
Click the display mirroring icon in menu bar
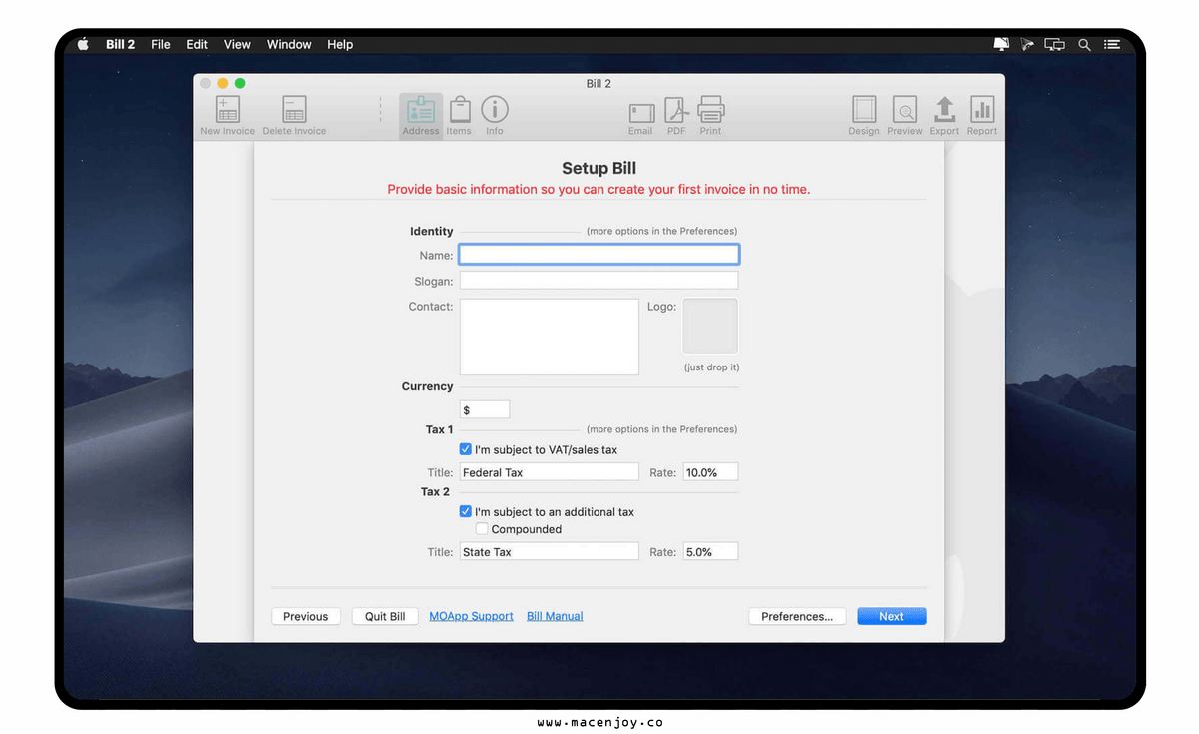click(1055, 45)
